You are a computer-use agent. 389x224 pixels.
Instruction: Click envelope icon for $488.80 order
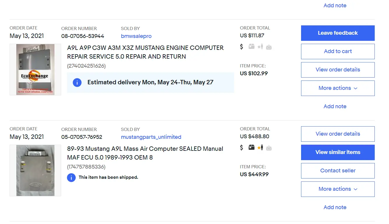pyautogui.click(x=269, y=148)
